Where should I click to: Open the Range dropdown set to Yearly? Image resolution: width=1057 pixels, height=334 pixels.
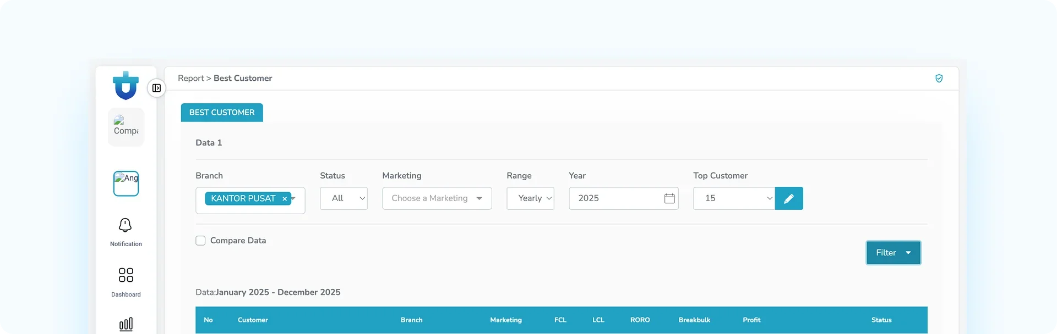[x=530, y=198]
